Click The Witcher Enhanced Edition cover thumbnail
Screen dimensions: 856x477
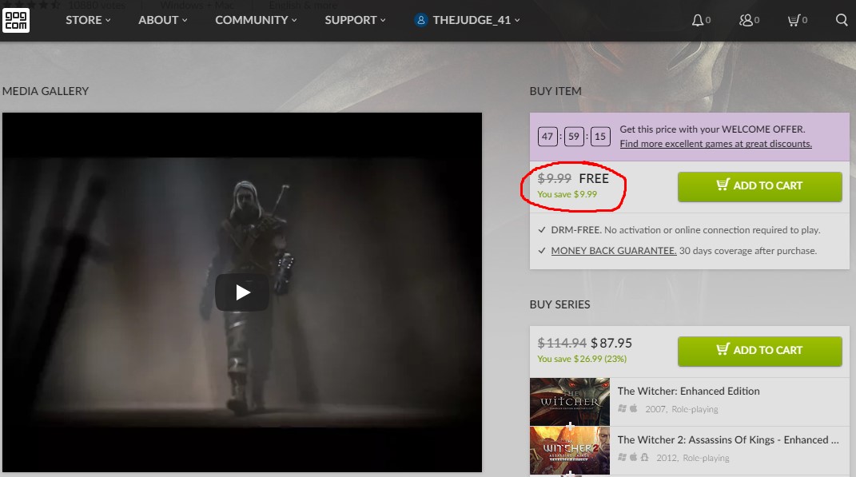coord(569,402)
